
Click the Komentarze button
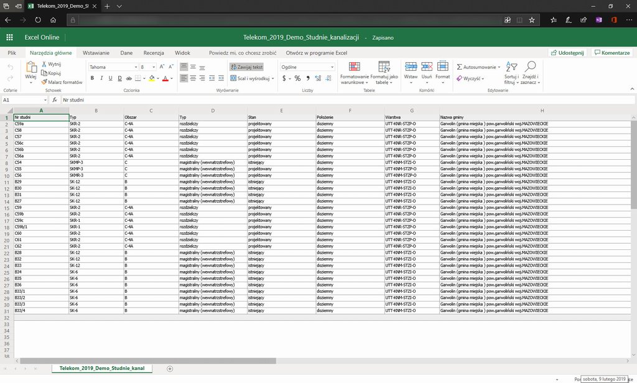[x=611, y=53]
